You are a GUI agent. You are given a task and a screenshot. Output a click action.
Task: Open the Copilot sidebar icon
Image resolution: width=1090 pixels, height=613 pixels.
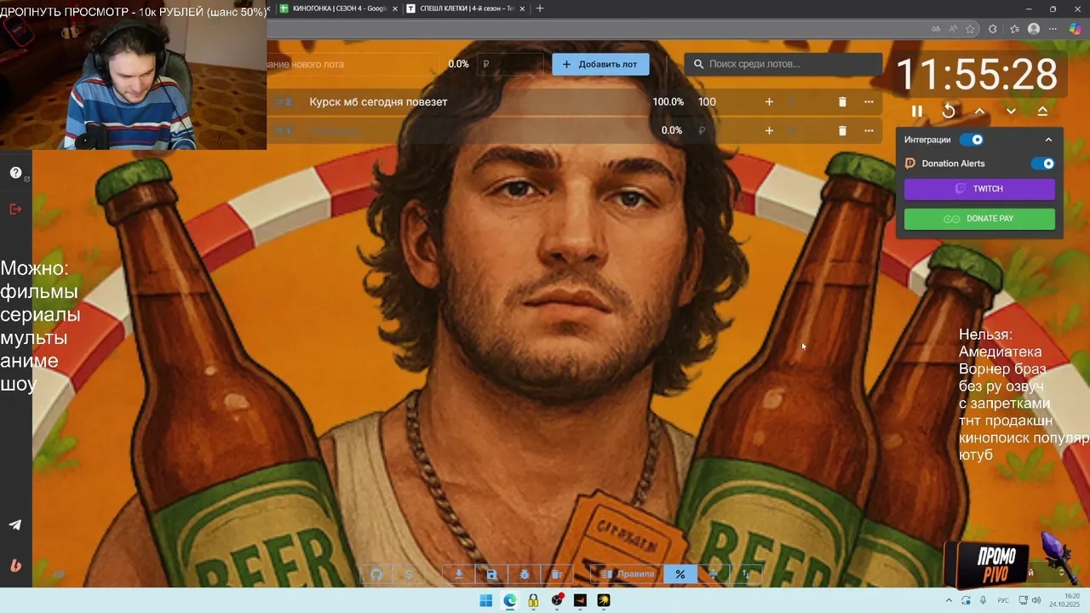[x=1076, y=29]
